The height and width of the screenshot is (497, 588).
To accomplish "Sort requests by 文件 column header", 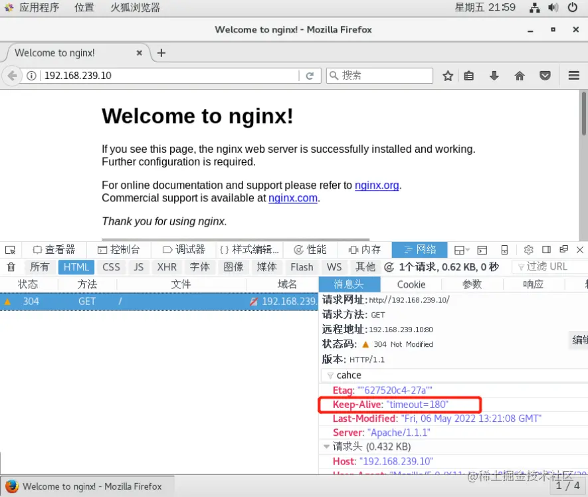I will pos(181,284).
